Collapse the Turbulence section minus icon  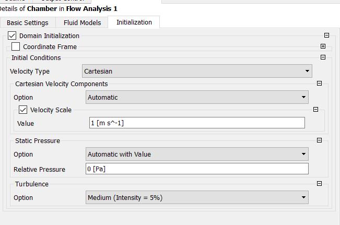click(319, 184)
